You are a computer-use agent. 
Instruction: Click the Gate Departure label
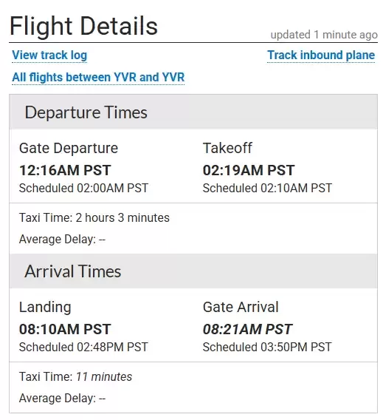coord(69,148)
